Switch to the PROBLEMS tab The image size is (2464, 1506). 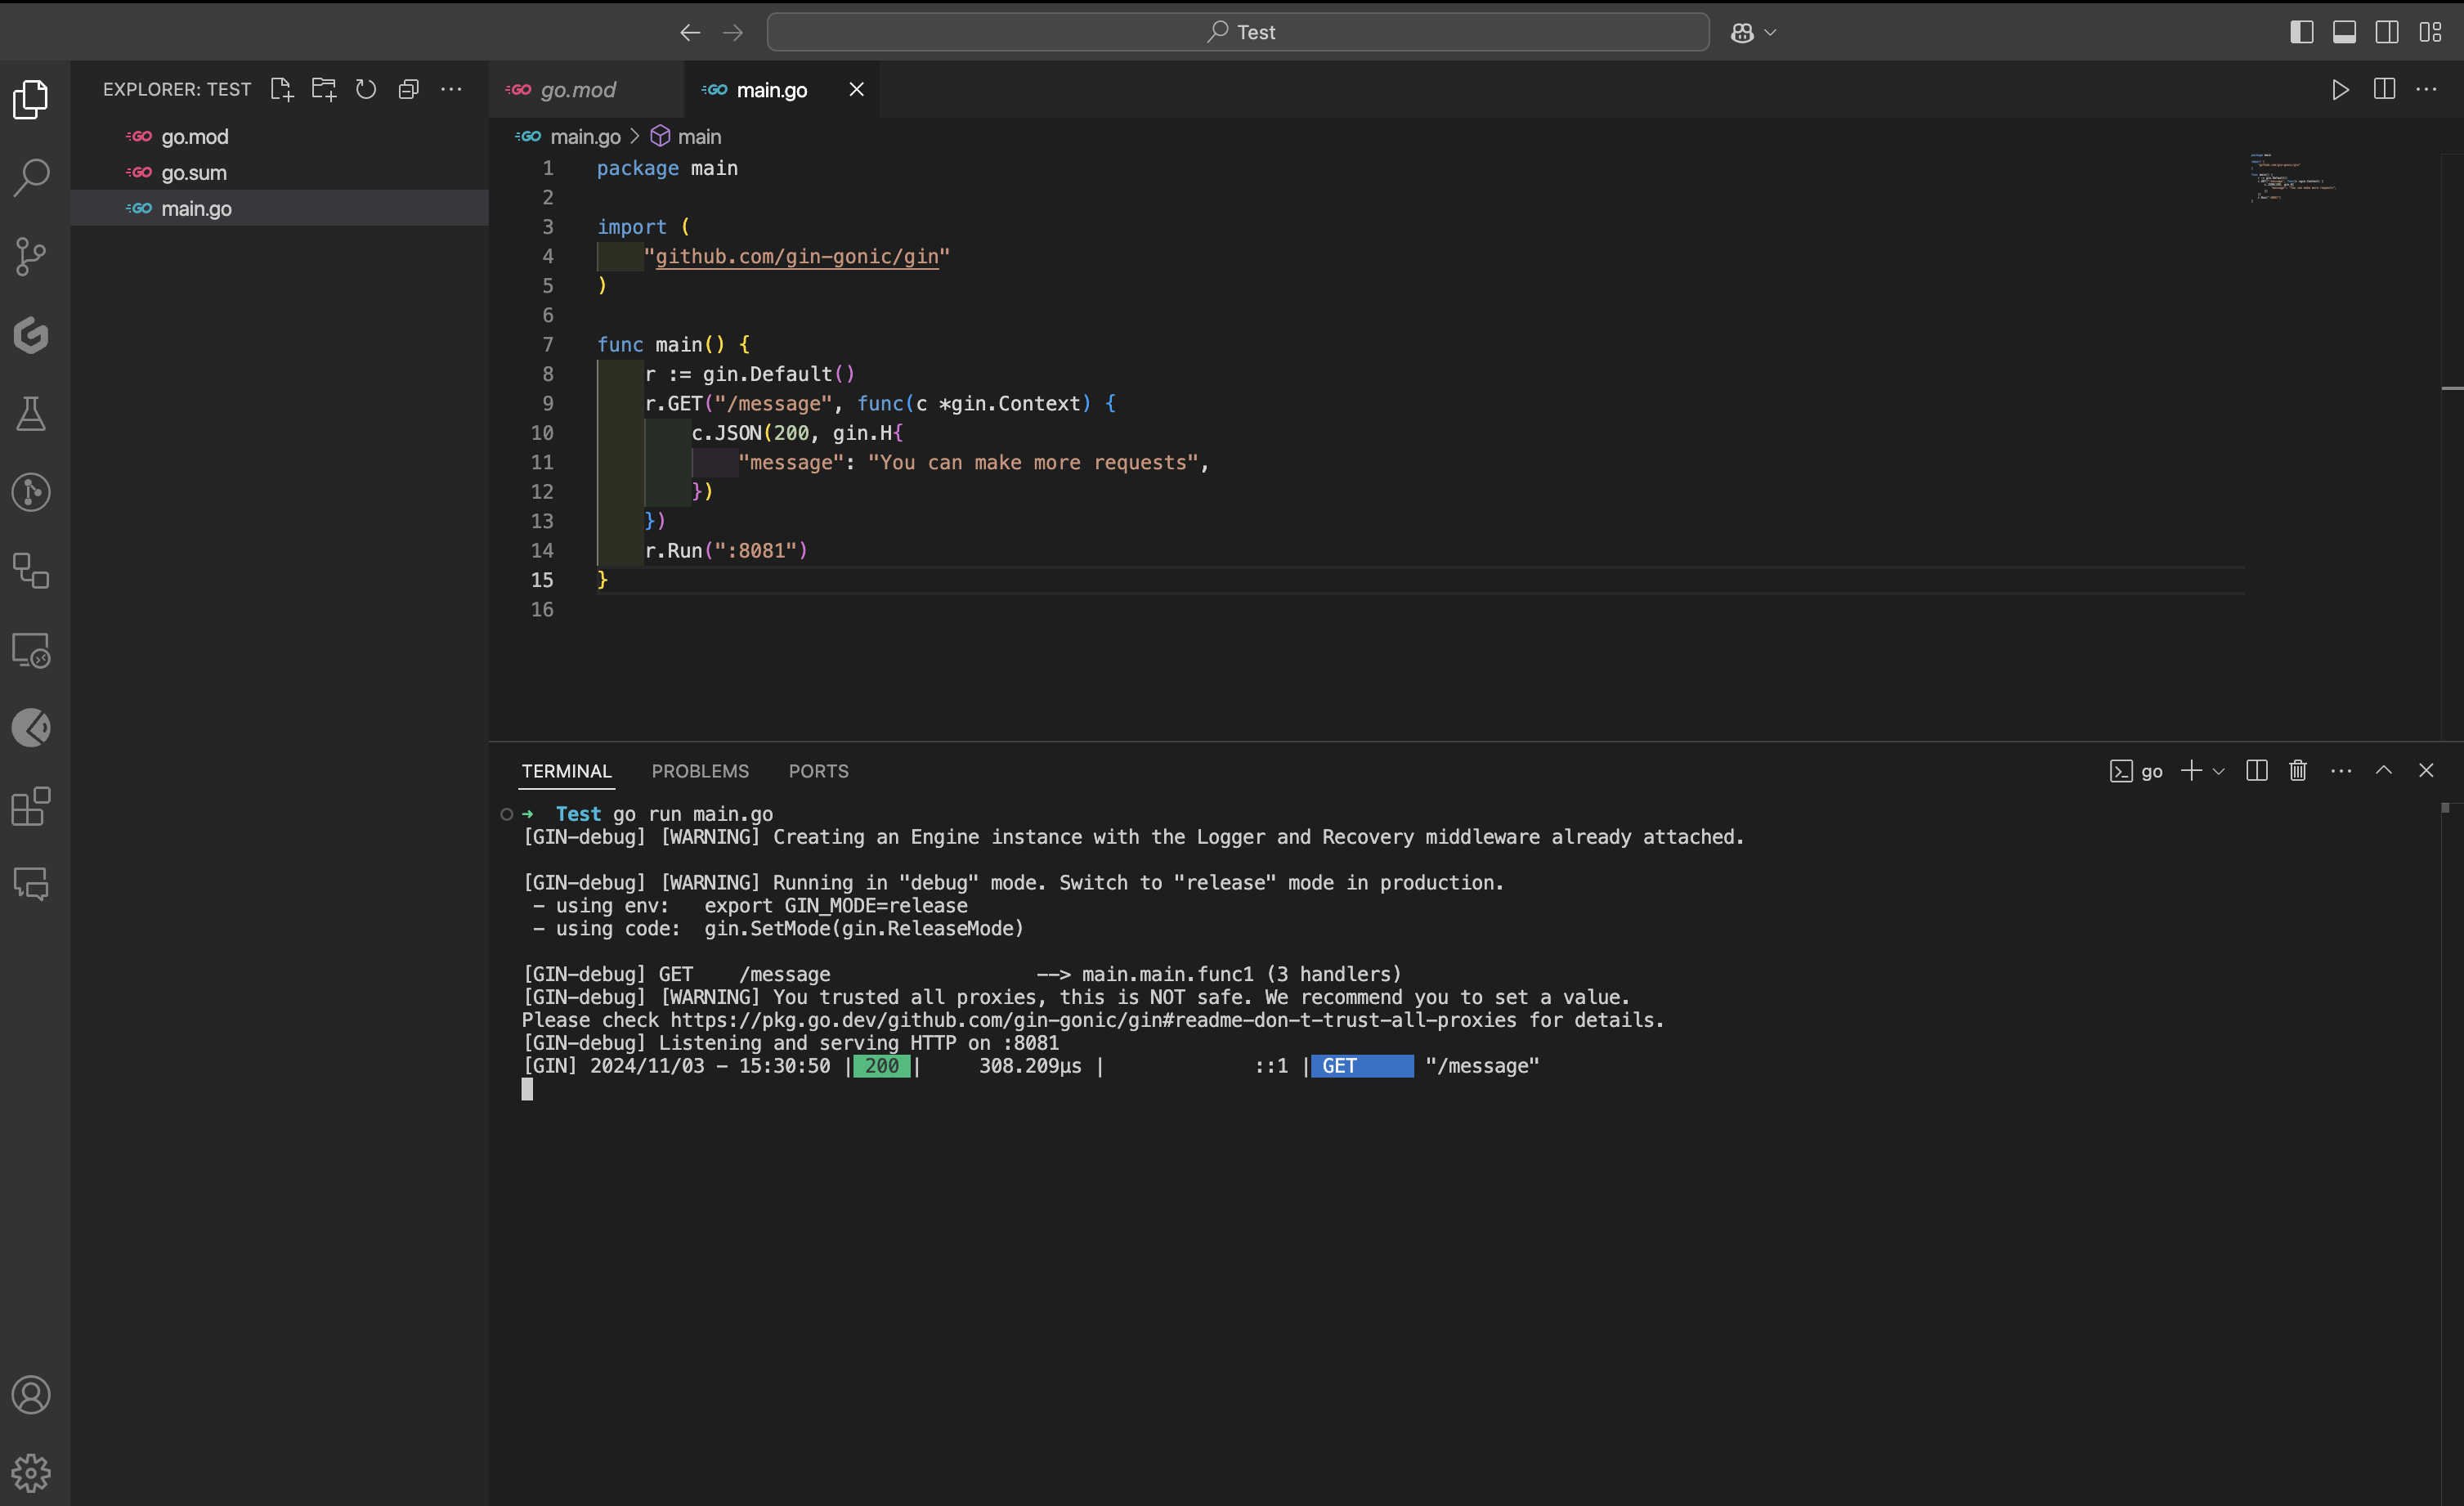(x=700, y=770)
